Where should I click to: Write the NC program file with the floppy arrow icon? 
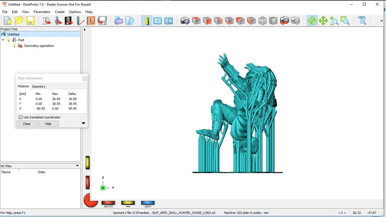[102, 21]
